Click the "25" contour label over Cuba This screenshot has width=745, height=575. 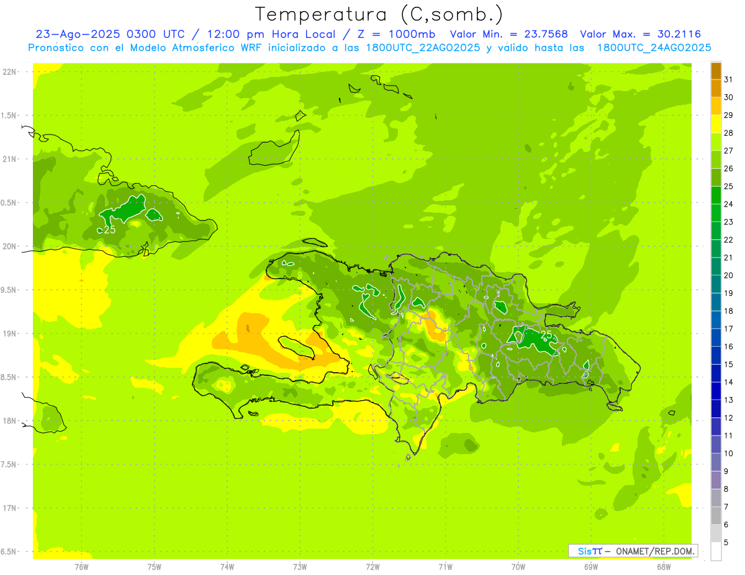pos(110,230)
